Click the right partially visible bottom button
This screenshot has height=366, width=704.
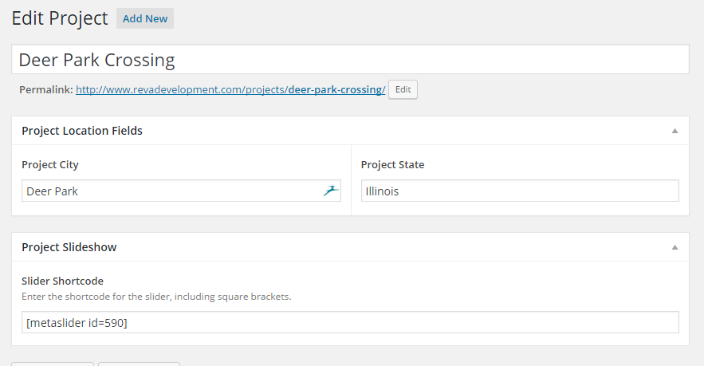click(139, 364)
